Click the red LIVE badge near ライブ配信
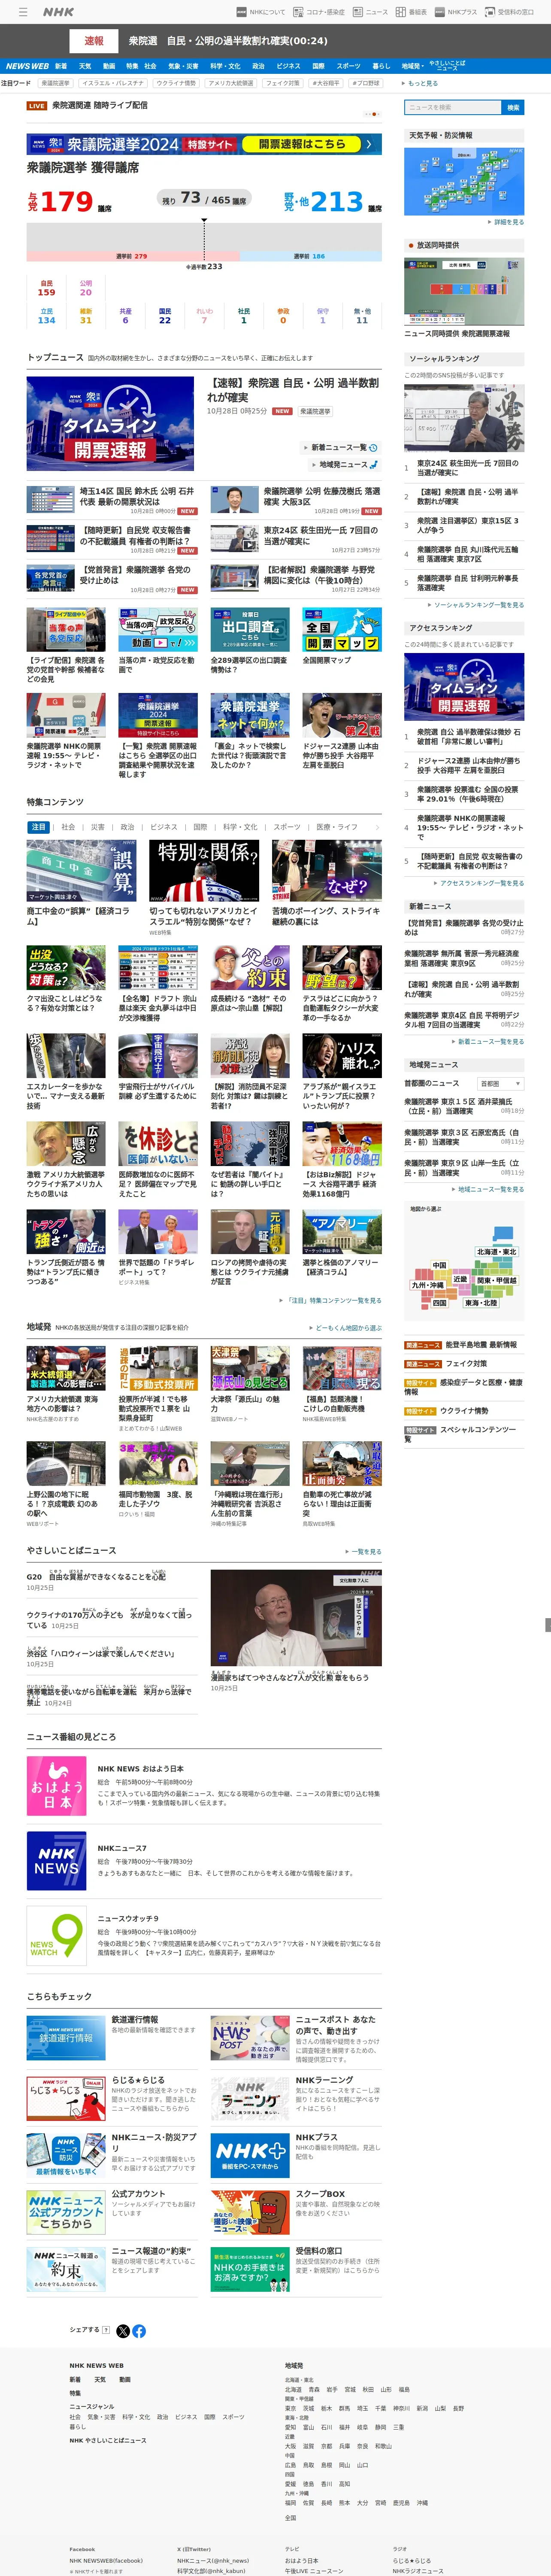Image resolution: width=551 pixels, height=2576 pixels. pos(37,105)
